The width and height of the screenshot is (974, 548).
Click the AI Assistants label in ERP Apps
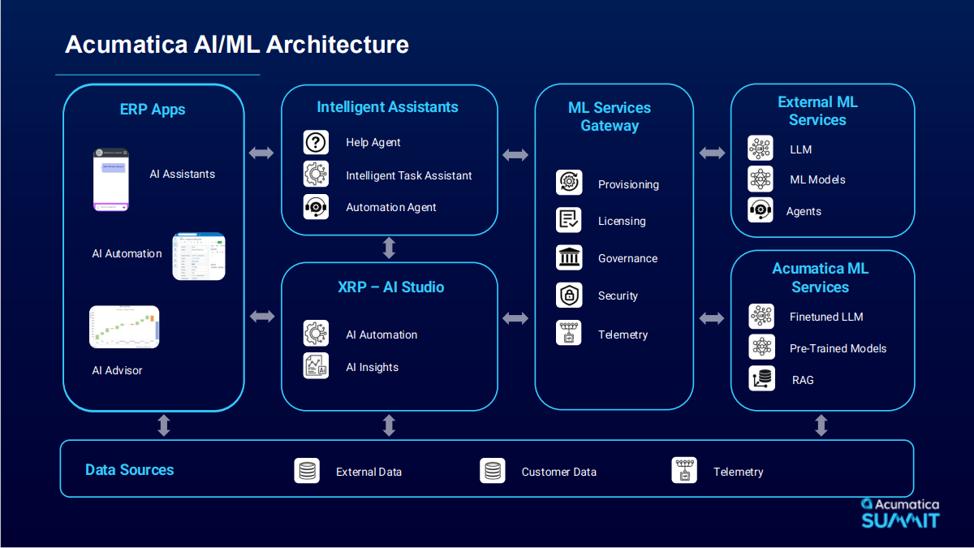(182, 174)
